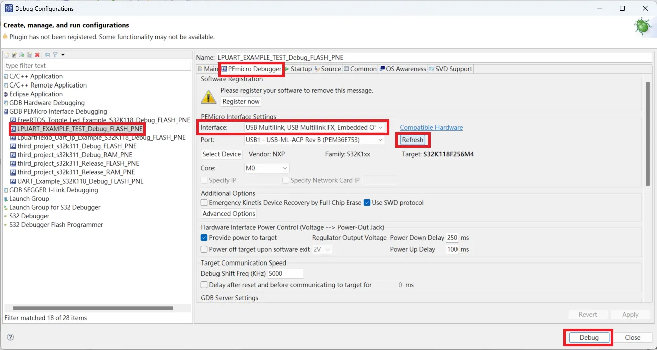
Task: Open the Interface dropdown
Action: [314, 128]
